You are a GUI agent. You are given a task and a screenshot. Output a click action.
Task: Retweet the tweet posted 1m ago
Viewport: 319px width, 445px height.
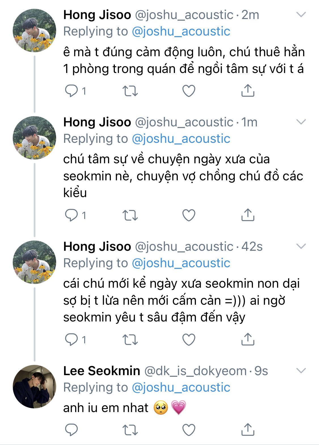[x=130, y=215]
